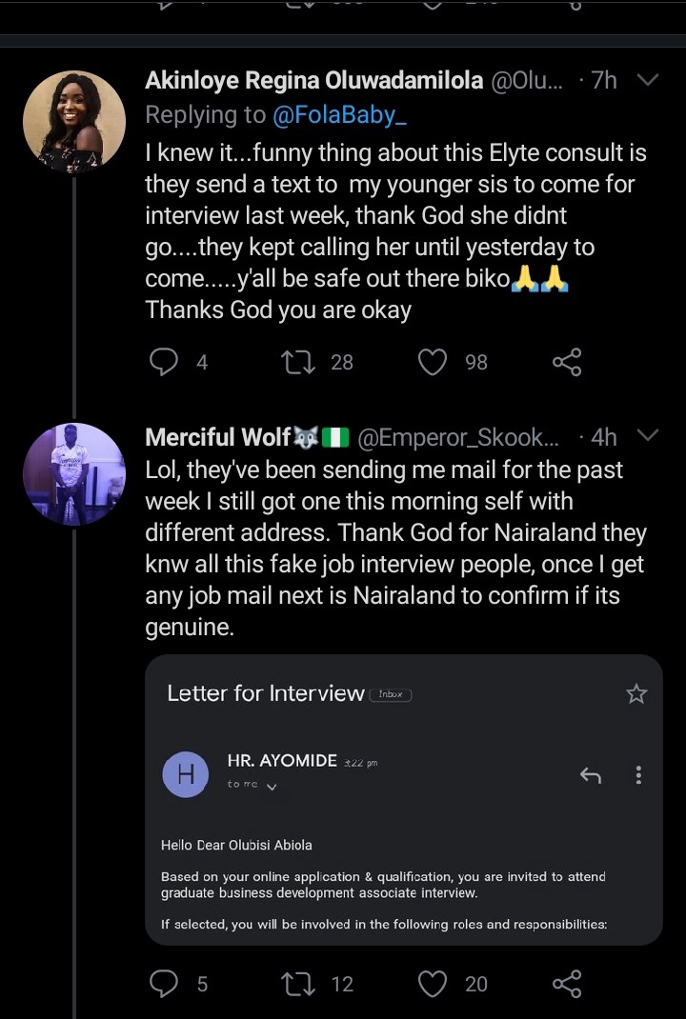Retweet Merciful Wolf's tweet with 12 retweets
The height and width of the screenshot is (1019, 686).
click(x=298, y=983)
